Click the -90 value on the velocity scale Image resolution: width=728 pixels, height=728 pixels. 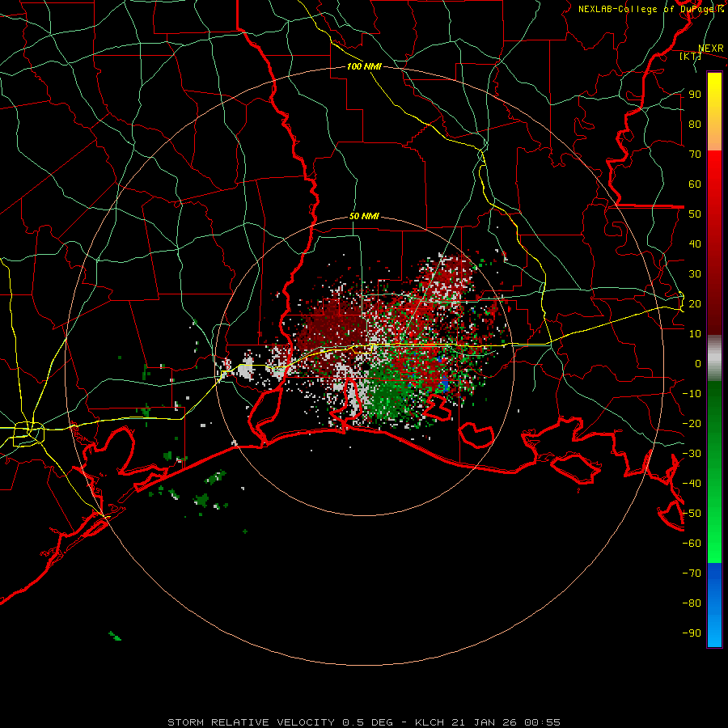[692, 633]
